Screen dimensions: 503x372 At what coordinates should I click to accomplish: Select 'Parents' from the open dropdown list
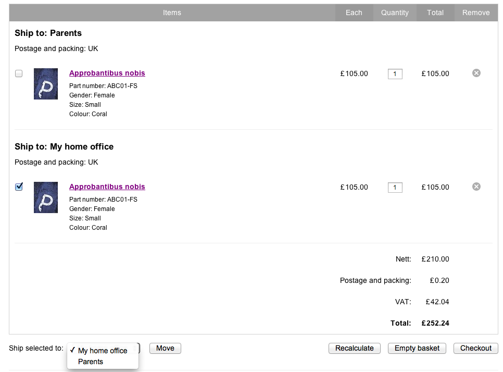coord(90,362)
